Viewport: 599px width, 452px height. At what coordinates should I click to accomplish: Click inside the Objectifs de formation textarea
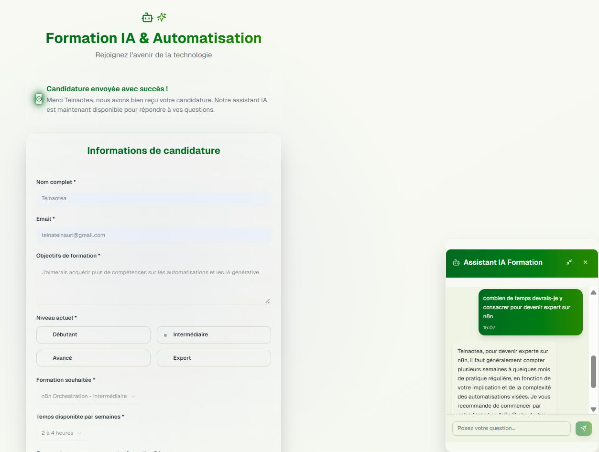click(x=153, y=285)
